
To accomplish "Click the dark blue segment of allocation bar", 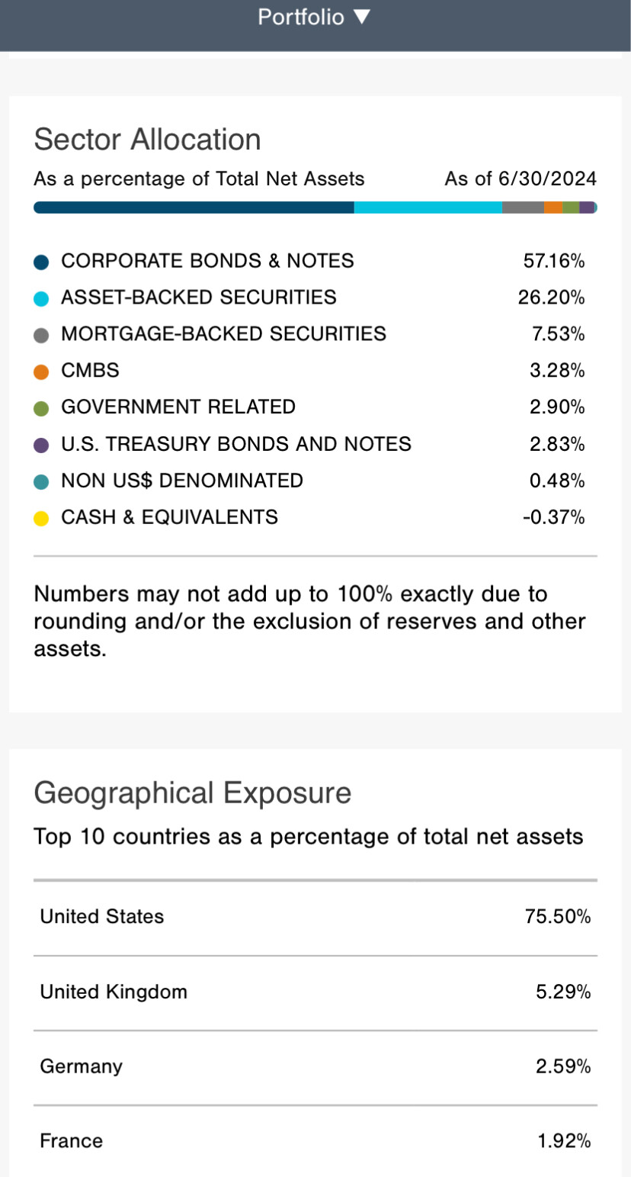I will 194,207.
